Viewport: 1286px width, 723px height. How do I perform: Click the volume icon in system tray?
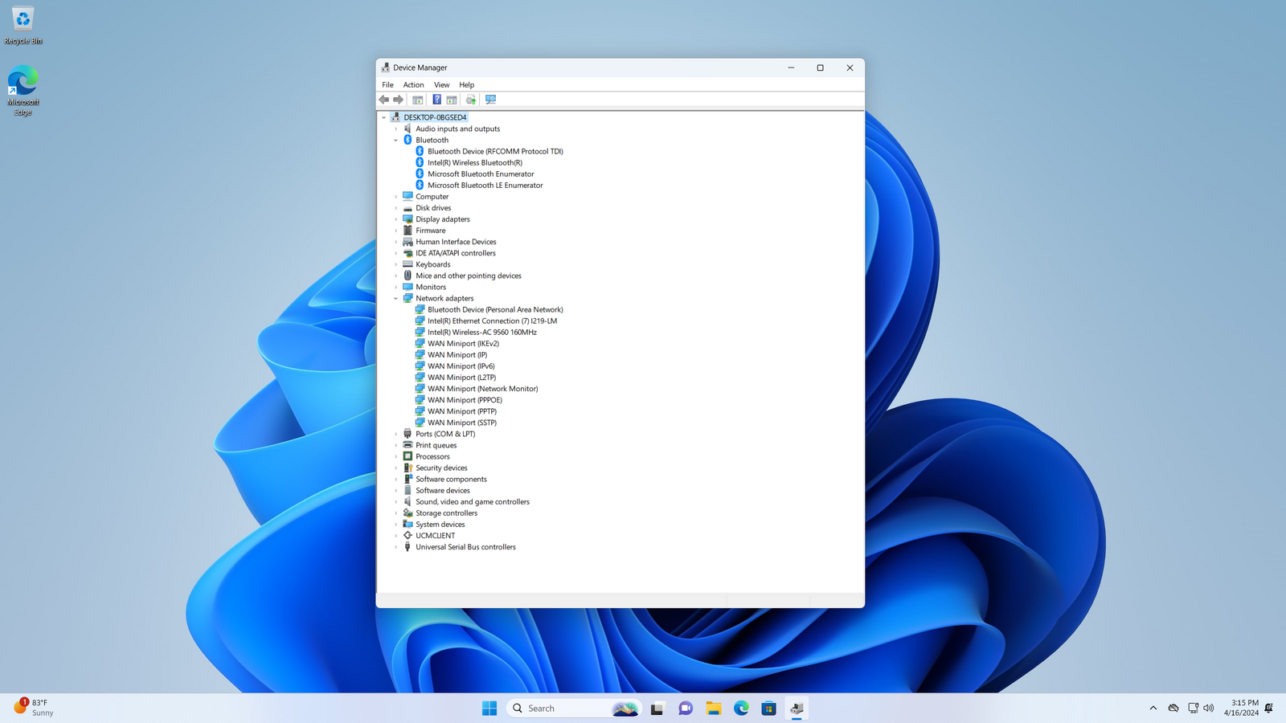coord(1209,708)
